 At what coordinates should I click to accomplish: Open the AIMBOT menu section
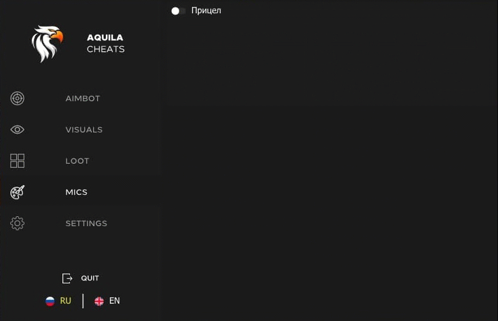point(83,98)
